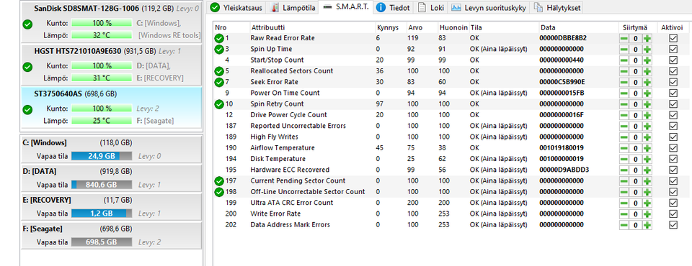Click the minus icon for Raw Read Error Rate
The height and width of the screenshot is (266, 692).
point(624,38)
